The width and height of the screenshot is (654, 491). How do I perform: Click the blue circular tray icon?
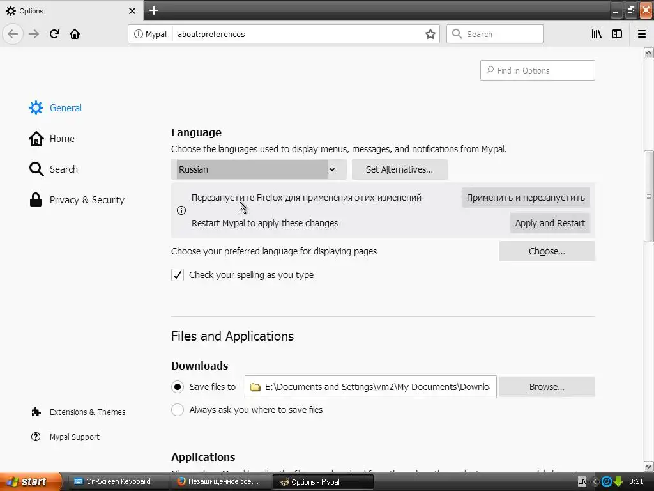[x=607, y=481]
